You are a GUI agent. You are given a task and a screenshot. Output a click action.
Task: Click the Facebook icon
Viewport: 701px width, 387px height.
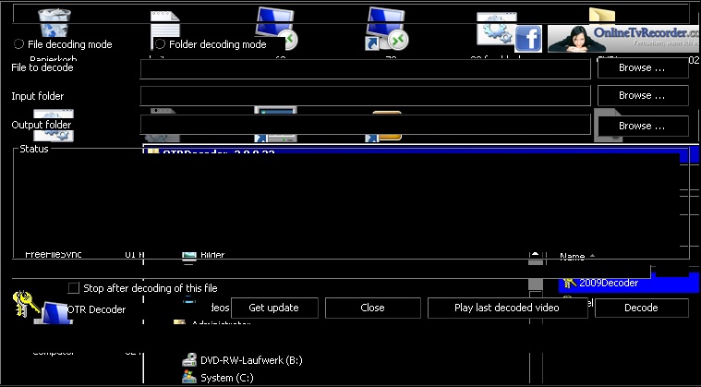point(528,38)
